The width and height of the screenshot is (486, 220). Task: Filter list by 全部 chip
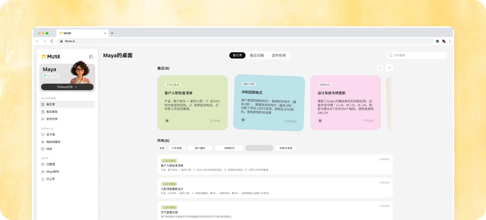tap(162, 148)
